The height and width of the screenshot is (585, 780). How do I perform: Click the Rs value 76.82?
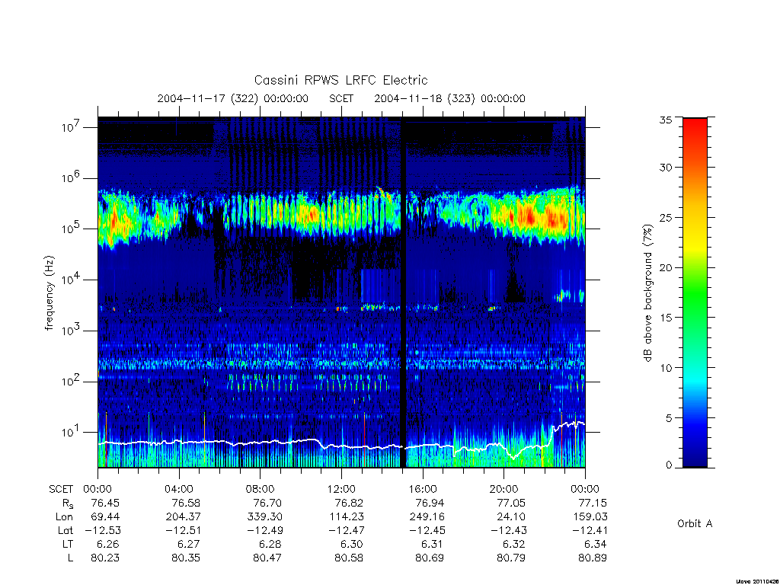(x=349, y=503)
